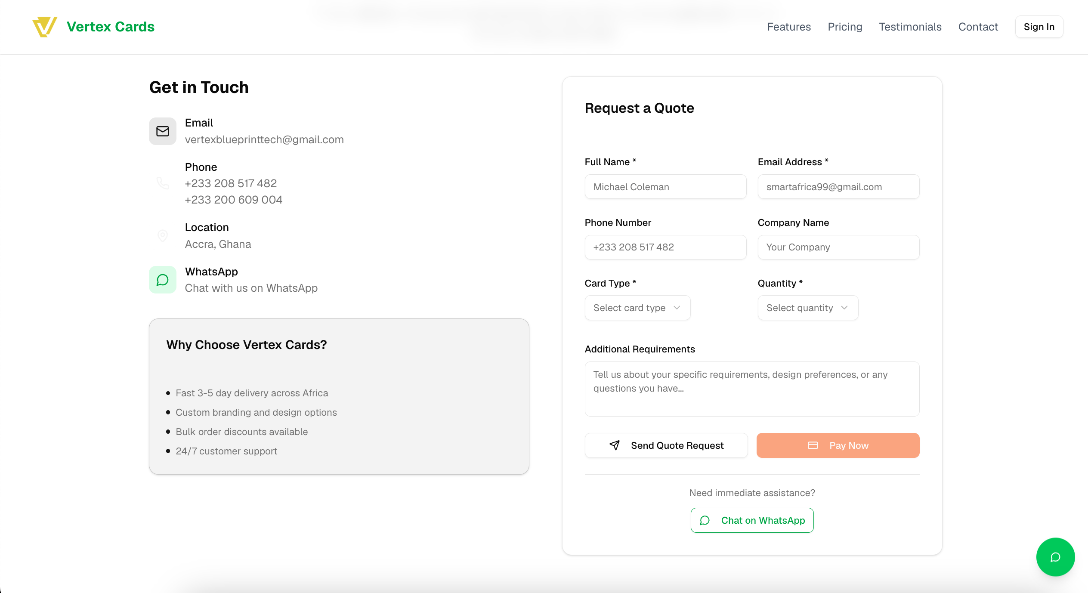This screenshot has width=1088, height=593.
Task: Focus the Full Name input field
Action: [x=665, y=187]
